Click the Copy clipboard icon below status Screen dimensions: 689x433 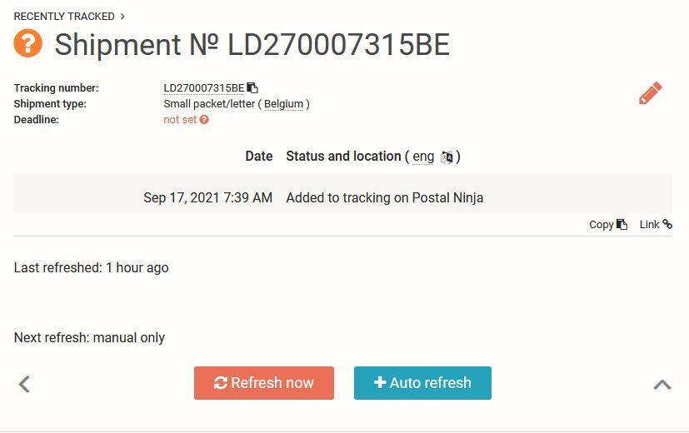(622, 224)
